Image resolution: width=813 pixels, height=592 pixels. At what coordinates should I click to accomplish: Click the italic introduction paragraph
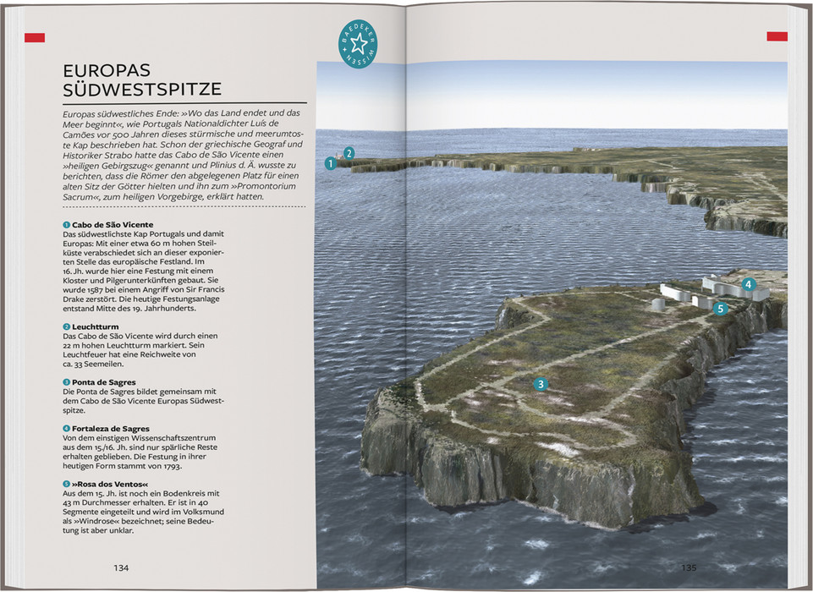click(184, 155)
